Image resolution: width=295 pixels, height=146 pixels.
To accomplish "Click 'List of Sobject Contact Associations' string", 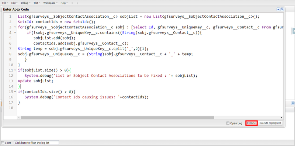I will coord(96,76).
